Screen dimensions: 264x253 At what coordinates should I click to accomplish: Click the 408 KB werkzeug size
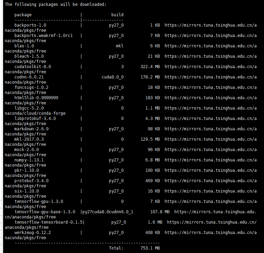coord(153,233)
